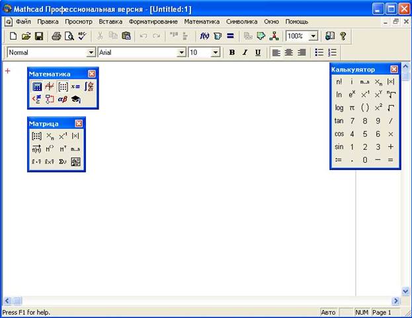The height and width of the screenshot is (318, 412).
Task: Open the Символика menu
Action: pyautogui.click(x=242, y=22)
